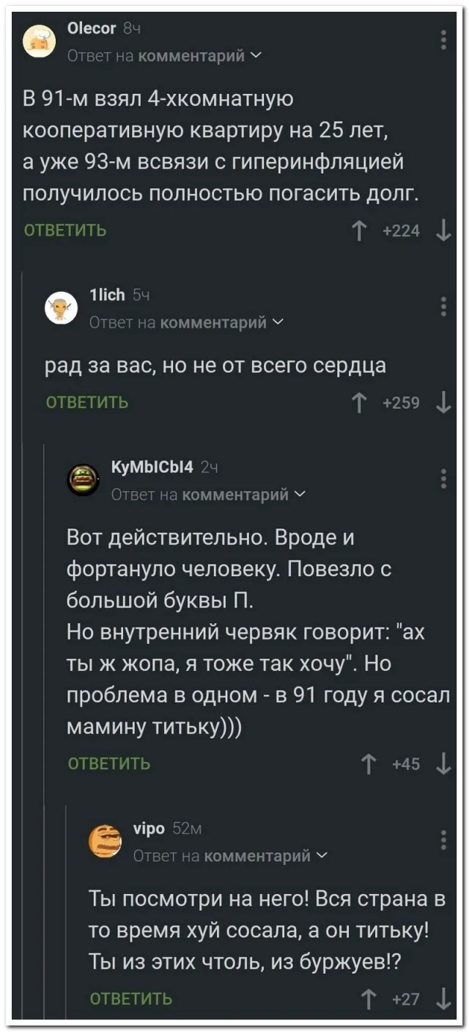Upvote the comment by vipo
This screenshot has width=469, height=1032.
pos(370,999)
